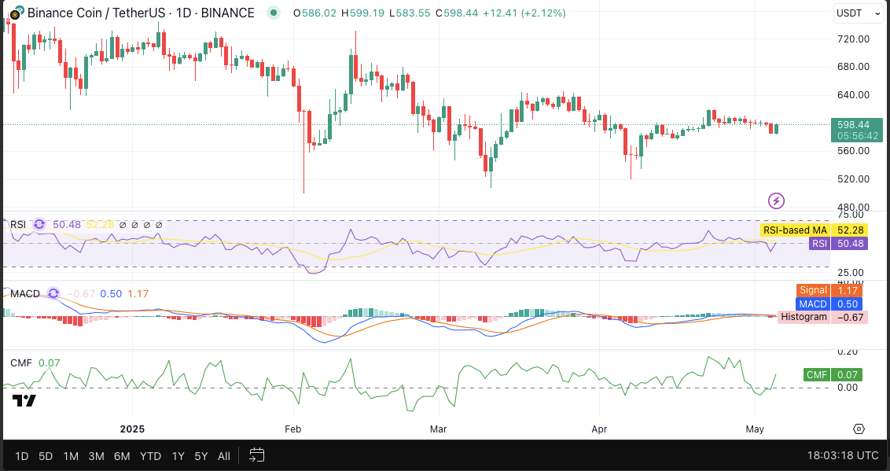
Task: Open the go-to-date calendar icon
Action: (x=257, y=455)
